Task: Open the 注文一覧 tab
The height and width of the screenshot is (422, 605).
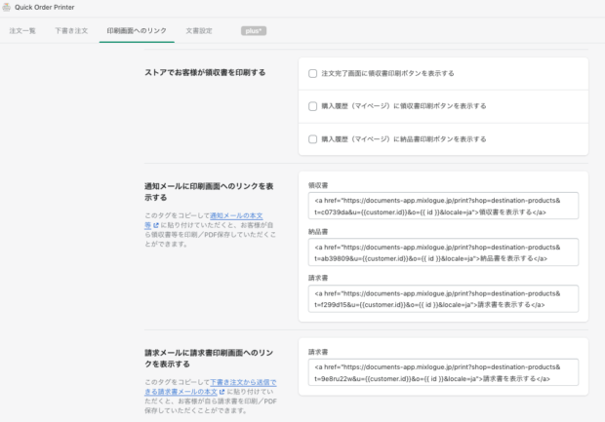Action: point(22,31)
